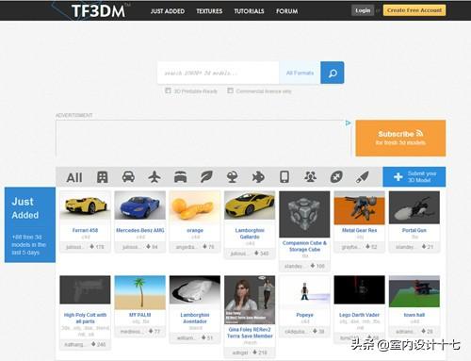Open the Portal Gun thumbnail
The height and width of the screenshot is (361, 471).
[x=414, y=207]
